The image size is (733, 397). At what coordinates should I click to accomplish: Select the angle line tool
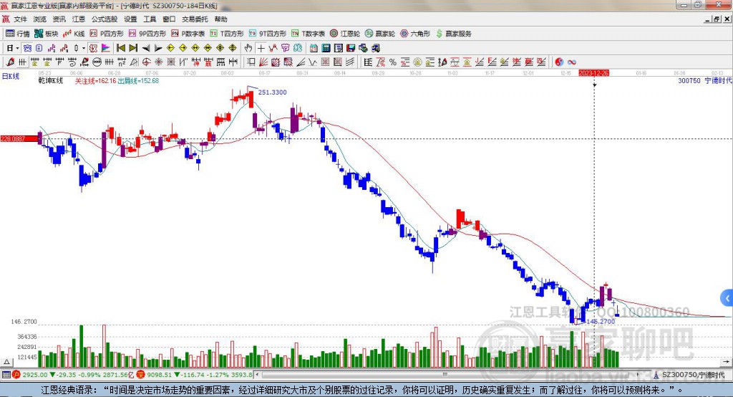(x=301, y=62)
